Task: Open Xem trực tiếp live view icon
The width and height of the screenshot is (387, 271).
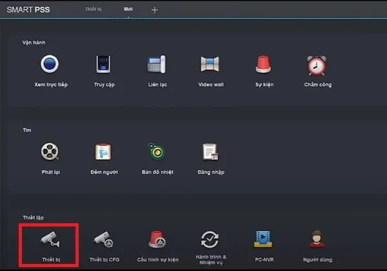Action: pos(50,65)
